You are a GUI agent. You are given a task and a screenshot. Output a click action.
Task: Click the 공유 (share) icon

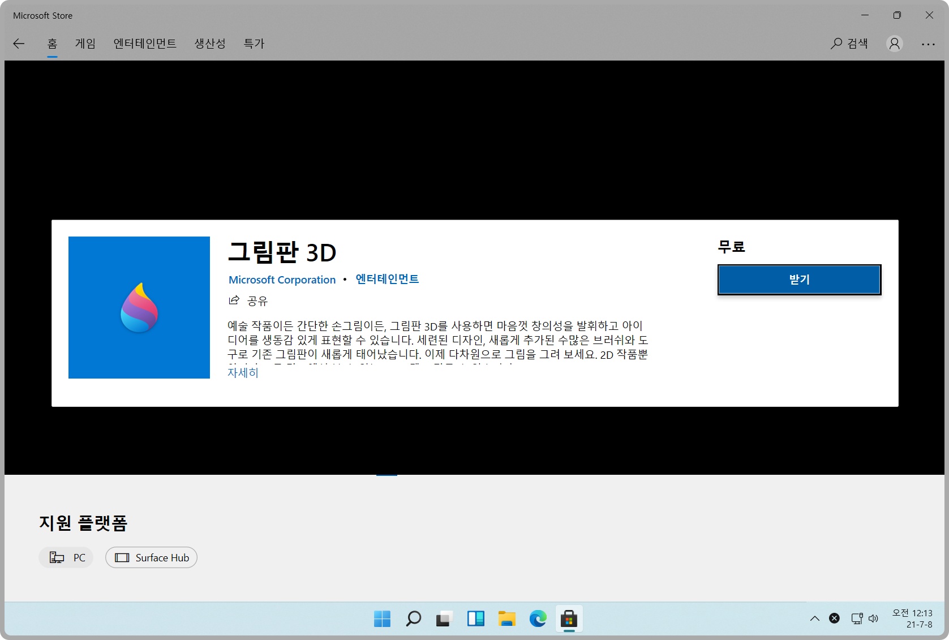pyautogui.click(x=234, y=300)
